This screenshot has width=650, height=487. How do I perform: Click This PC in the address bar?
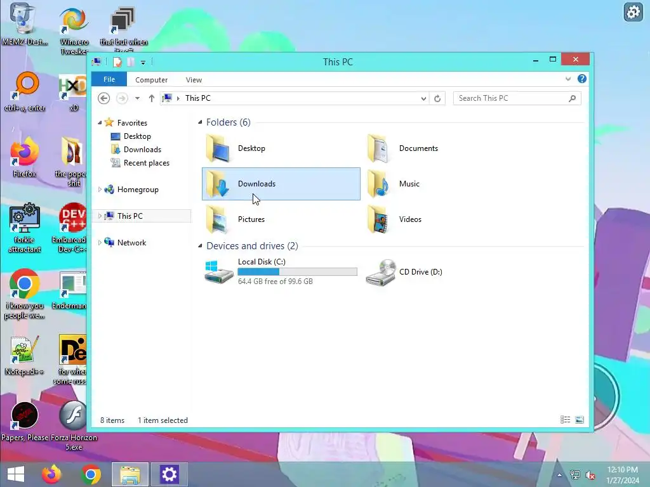click(198, 98)
